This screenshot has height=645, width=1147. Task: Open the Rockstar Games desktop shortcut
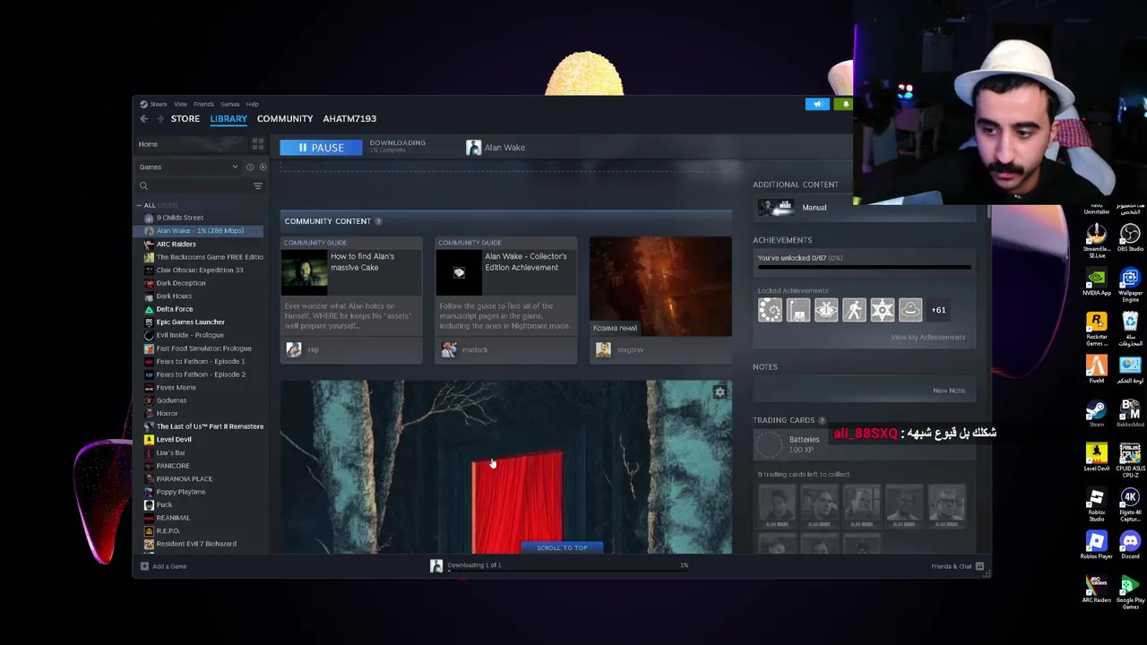click(1096, 328)
